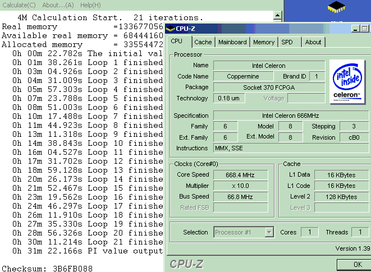371x272 pixels.
Task: Click the 'Real memory' line
Action: click(x=83, y=27)
